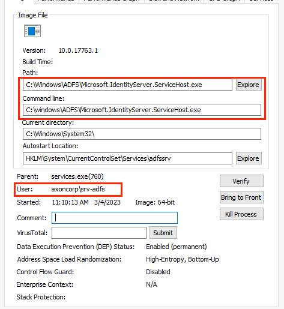
Task: Click the start date 3/4/2023
Action: (107, 202)
